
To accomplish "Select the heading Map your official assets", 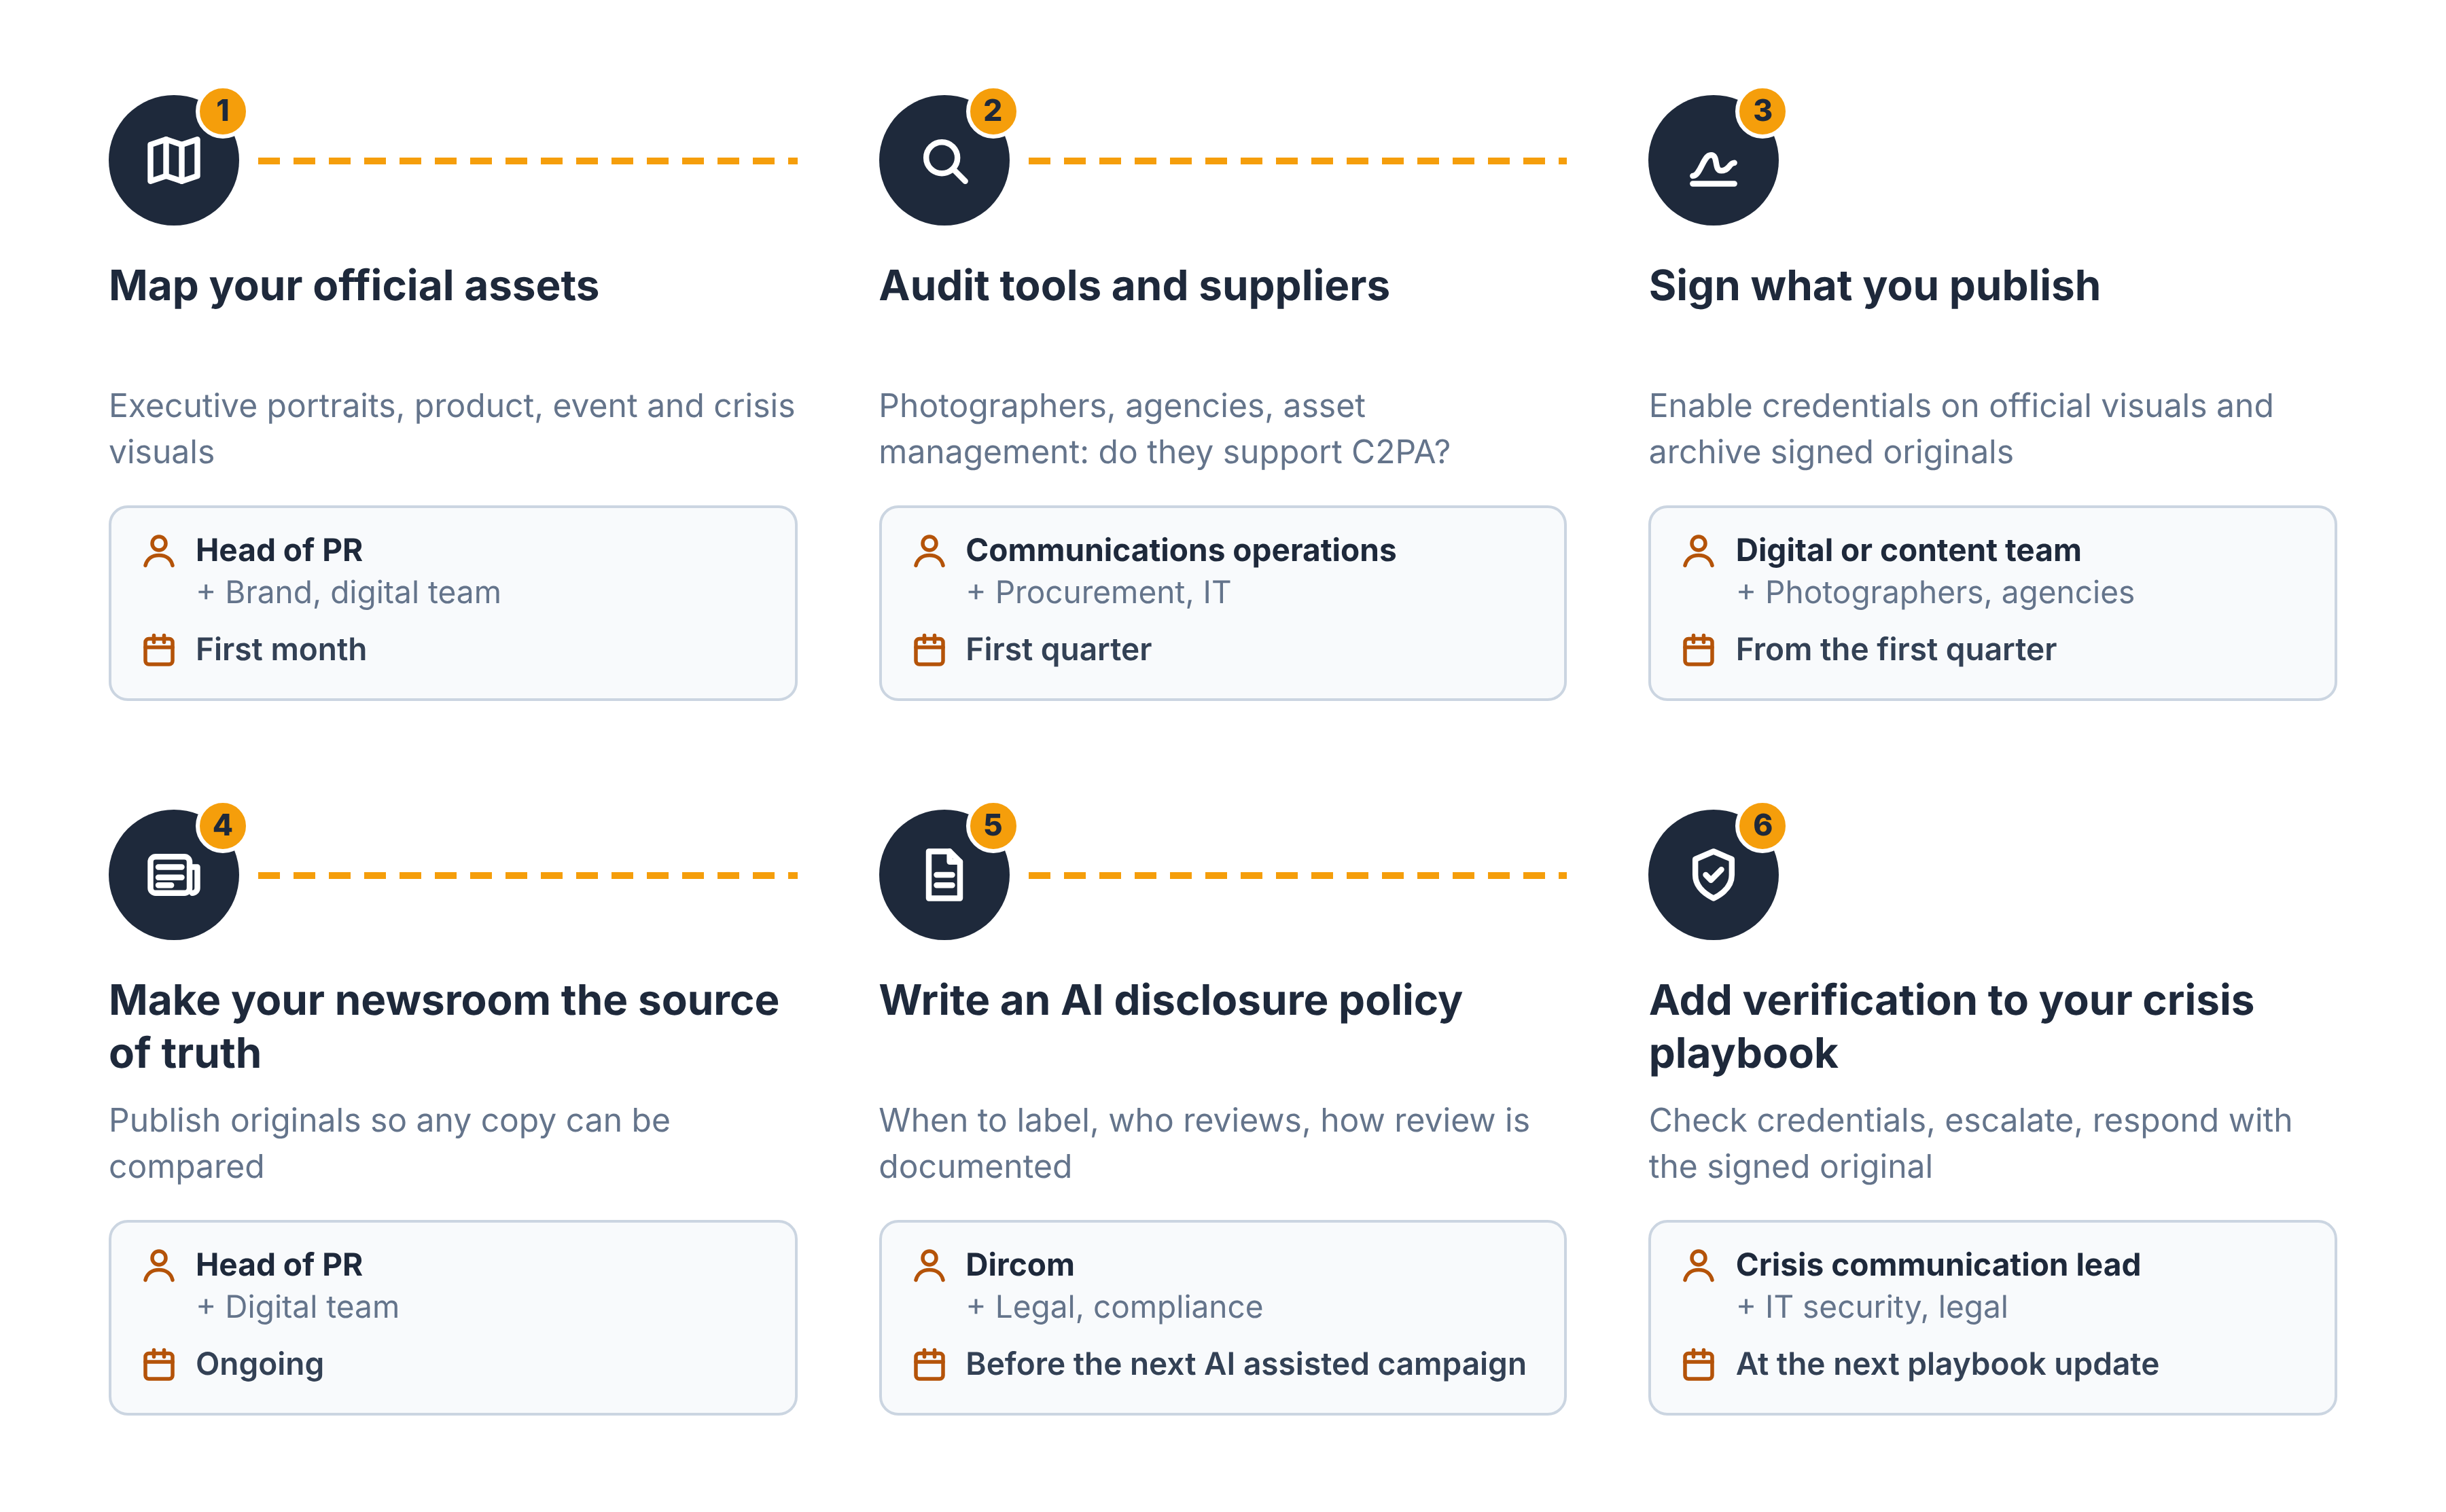I will 354,286.
